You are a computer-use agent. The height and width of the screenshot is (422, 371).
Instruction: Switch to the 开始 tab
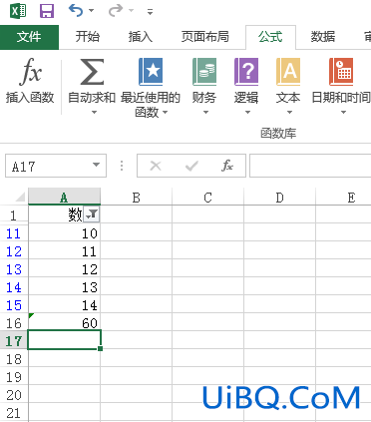click(87, 37)
